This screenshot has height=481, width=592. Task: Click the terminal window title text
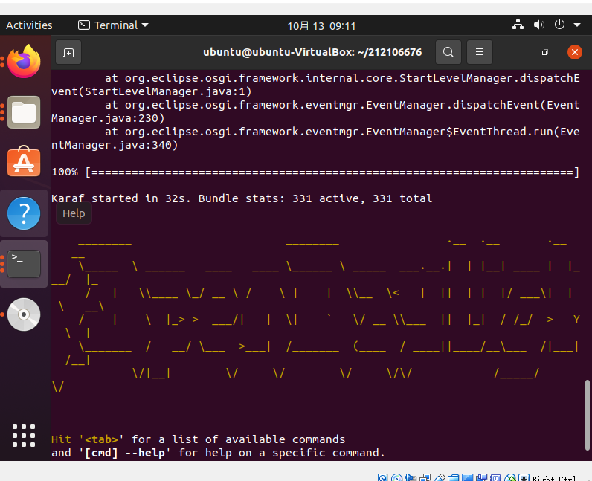coord(312,52)
